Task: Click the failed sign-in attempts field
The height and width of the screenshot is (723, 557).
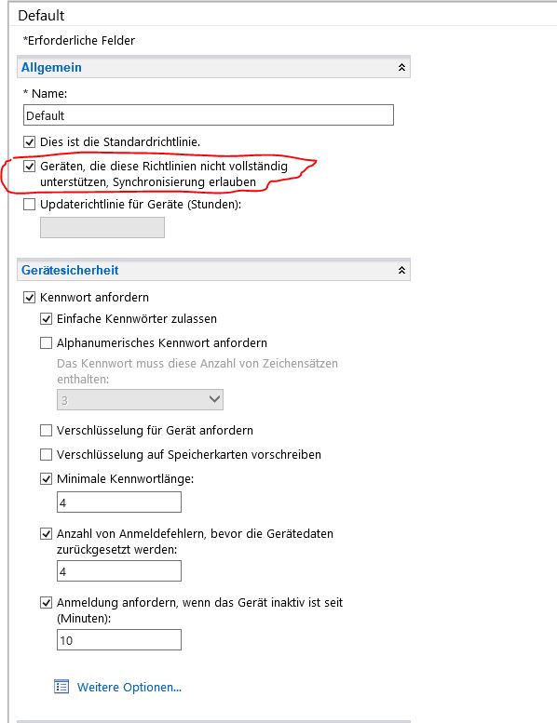Action: pyautogui.click(x=119, y=571)
